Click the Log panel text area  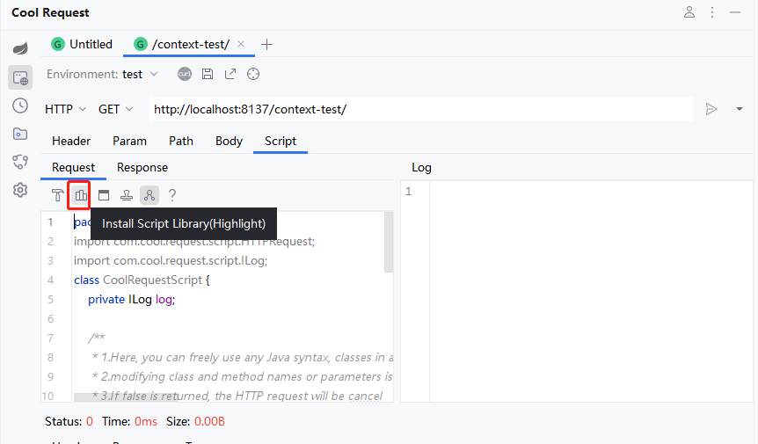(591, 291)
